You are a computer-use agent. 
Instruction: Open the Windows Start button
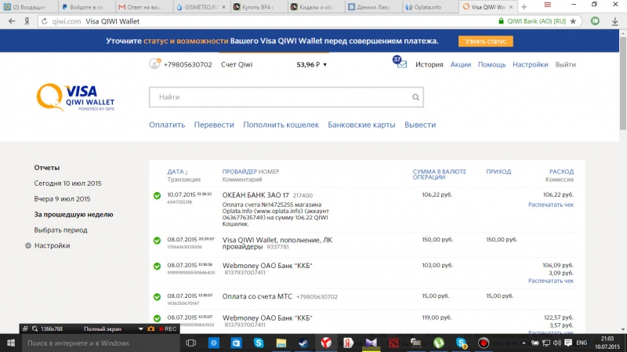click(11, 343)
